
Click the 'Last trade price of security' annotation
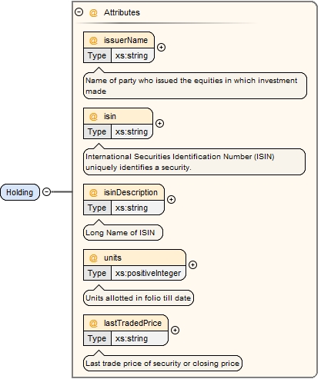pyautogui.click(x=162, y=363)
